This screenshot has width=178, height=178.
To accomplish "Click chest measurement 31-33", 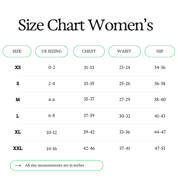I will coord(89,67).
